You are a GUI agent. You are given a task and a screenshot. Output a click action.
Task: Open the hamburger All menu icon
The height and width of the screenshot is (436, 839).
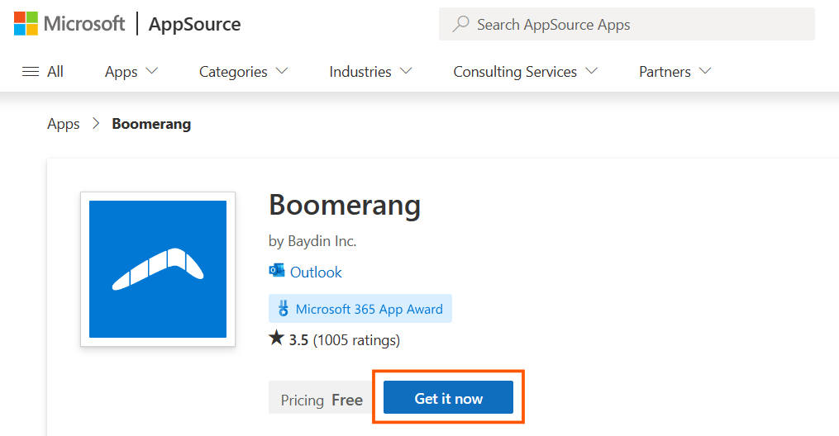click(x=31, y=72)
